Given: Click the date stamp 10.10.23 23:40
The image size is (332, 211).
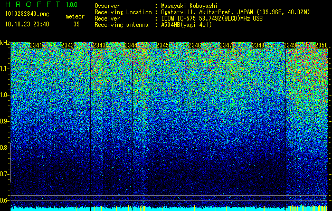Looking at the screenshot, I should [x=27, y=24].
